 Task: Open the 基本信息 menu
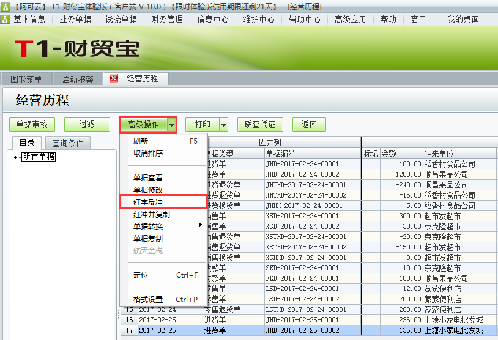pyautogui.click(x=29, y=20)
